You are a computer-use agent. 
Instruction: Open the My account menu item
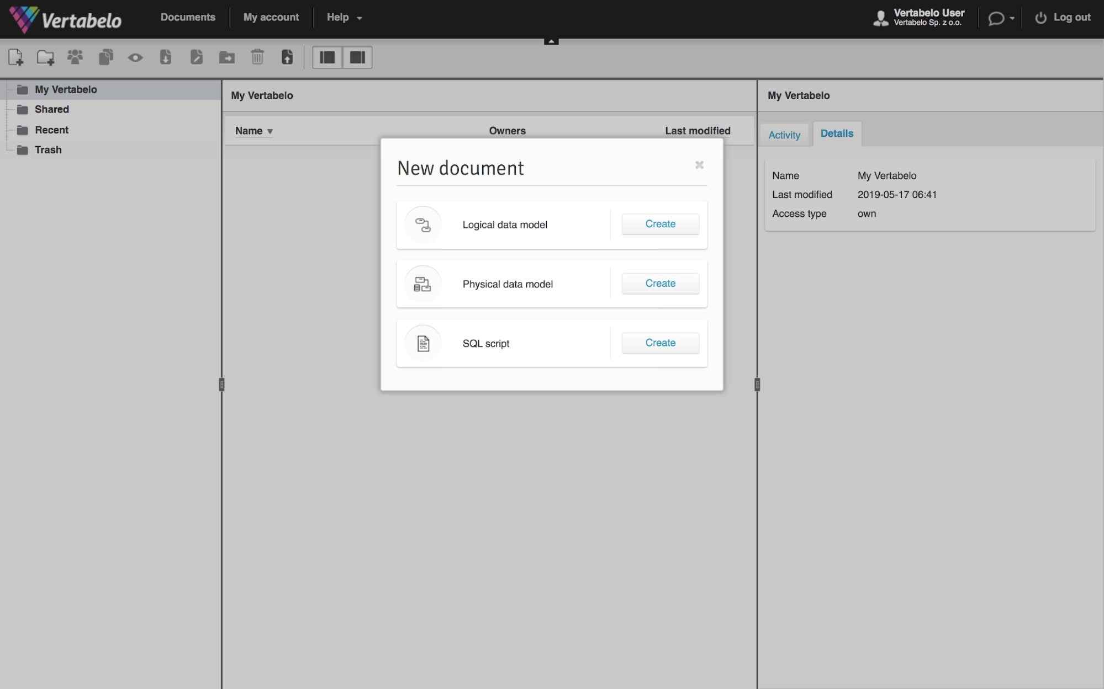tap(271, 17)
